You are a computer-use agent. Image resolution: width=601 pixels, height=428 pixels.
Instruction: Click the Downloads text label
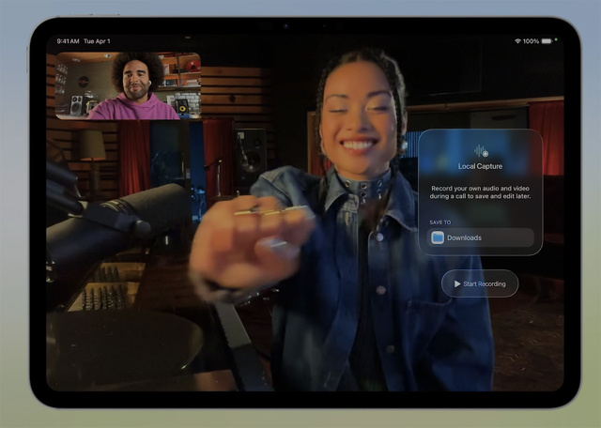pos(464,237)
